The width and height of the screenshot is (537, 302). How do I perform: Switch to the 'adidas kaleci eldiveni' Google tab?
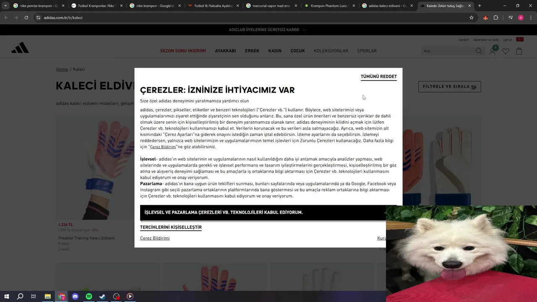388,6
